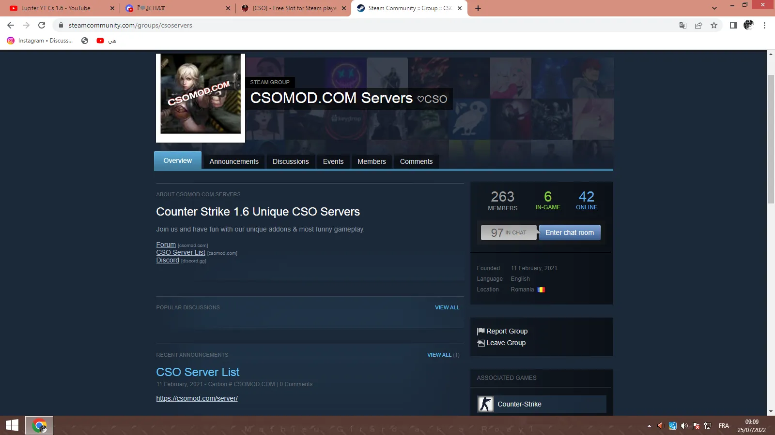Open the Counter-Strike associated game

[542, 404]
